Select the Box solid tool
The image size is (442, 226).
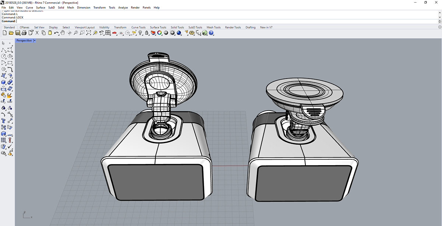3,82
